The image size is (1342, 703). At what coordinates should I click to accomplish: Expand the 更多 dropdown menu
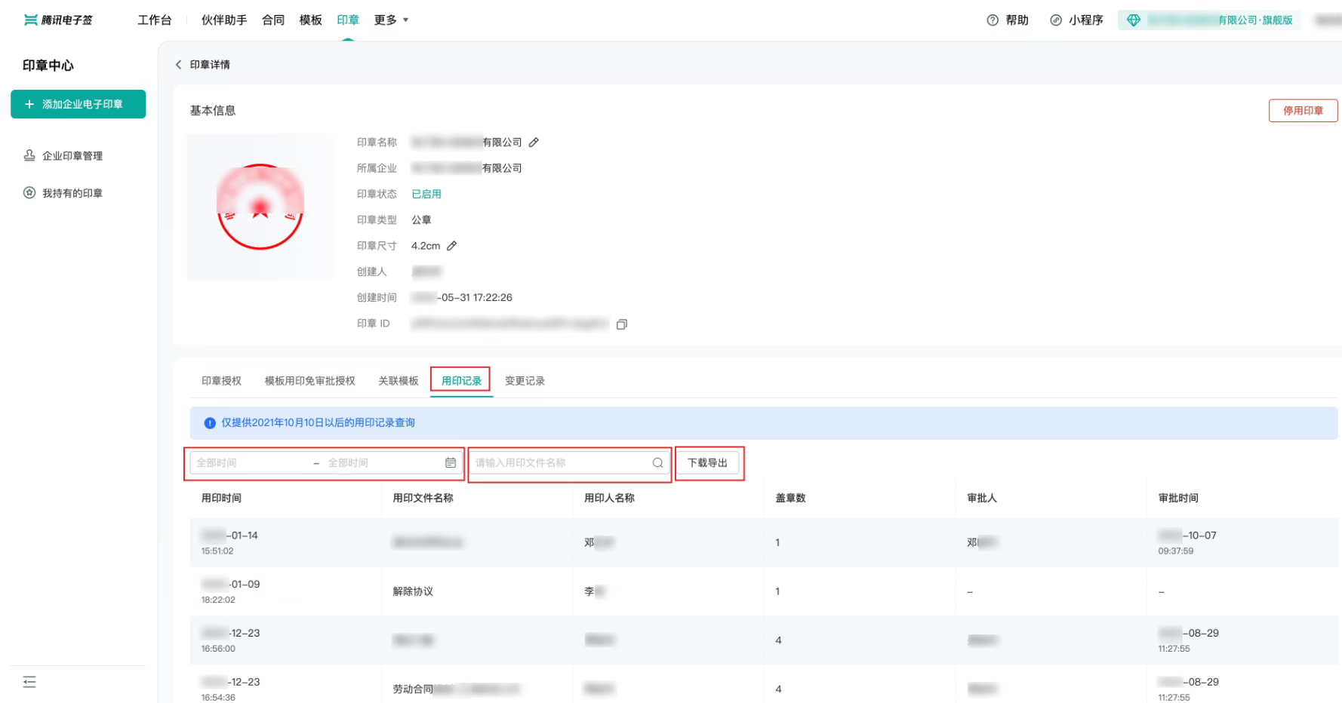(391, 20)
